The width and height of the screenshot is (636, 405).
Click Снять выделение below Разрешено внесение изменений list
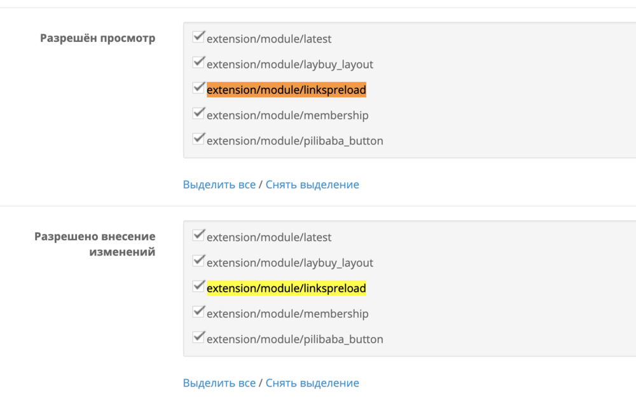pyautogui.click(x=312, y=383)
